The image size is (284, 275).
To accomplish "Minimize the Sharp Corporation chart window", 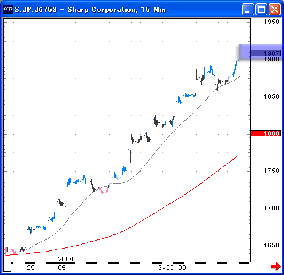I will (x=248, y=9).
